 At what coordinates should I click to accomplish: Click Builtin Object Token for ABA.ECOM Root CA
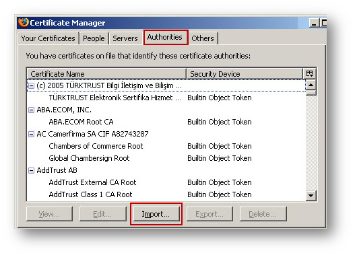pyautogui.click(x=220, y=122)
